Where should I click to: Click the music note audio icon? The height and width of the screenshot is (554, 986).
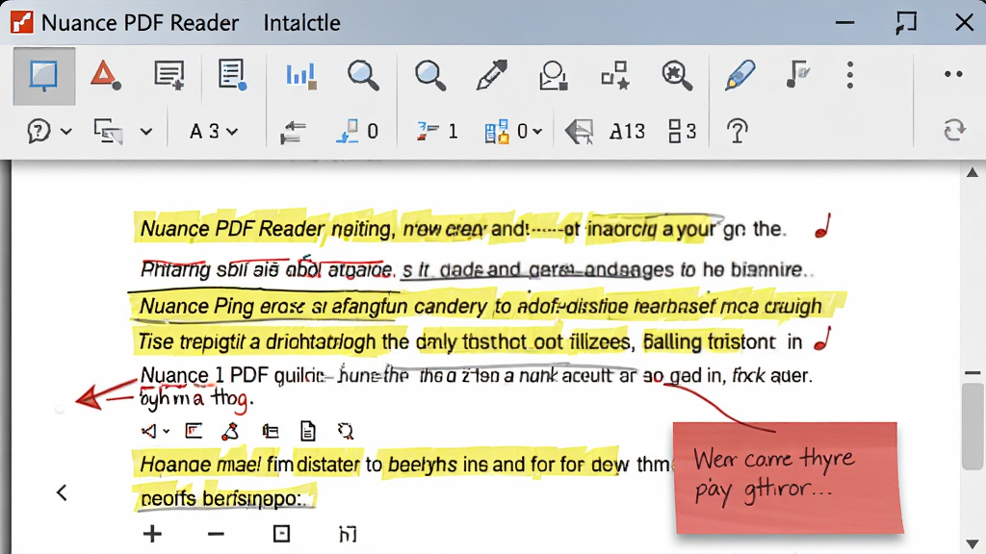point(797,74)
